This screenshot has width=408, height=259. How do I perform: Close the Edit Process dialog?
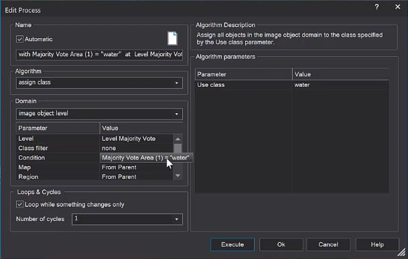[x=397, y=7]
